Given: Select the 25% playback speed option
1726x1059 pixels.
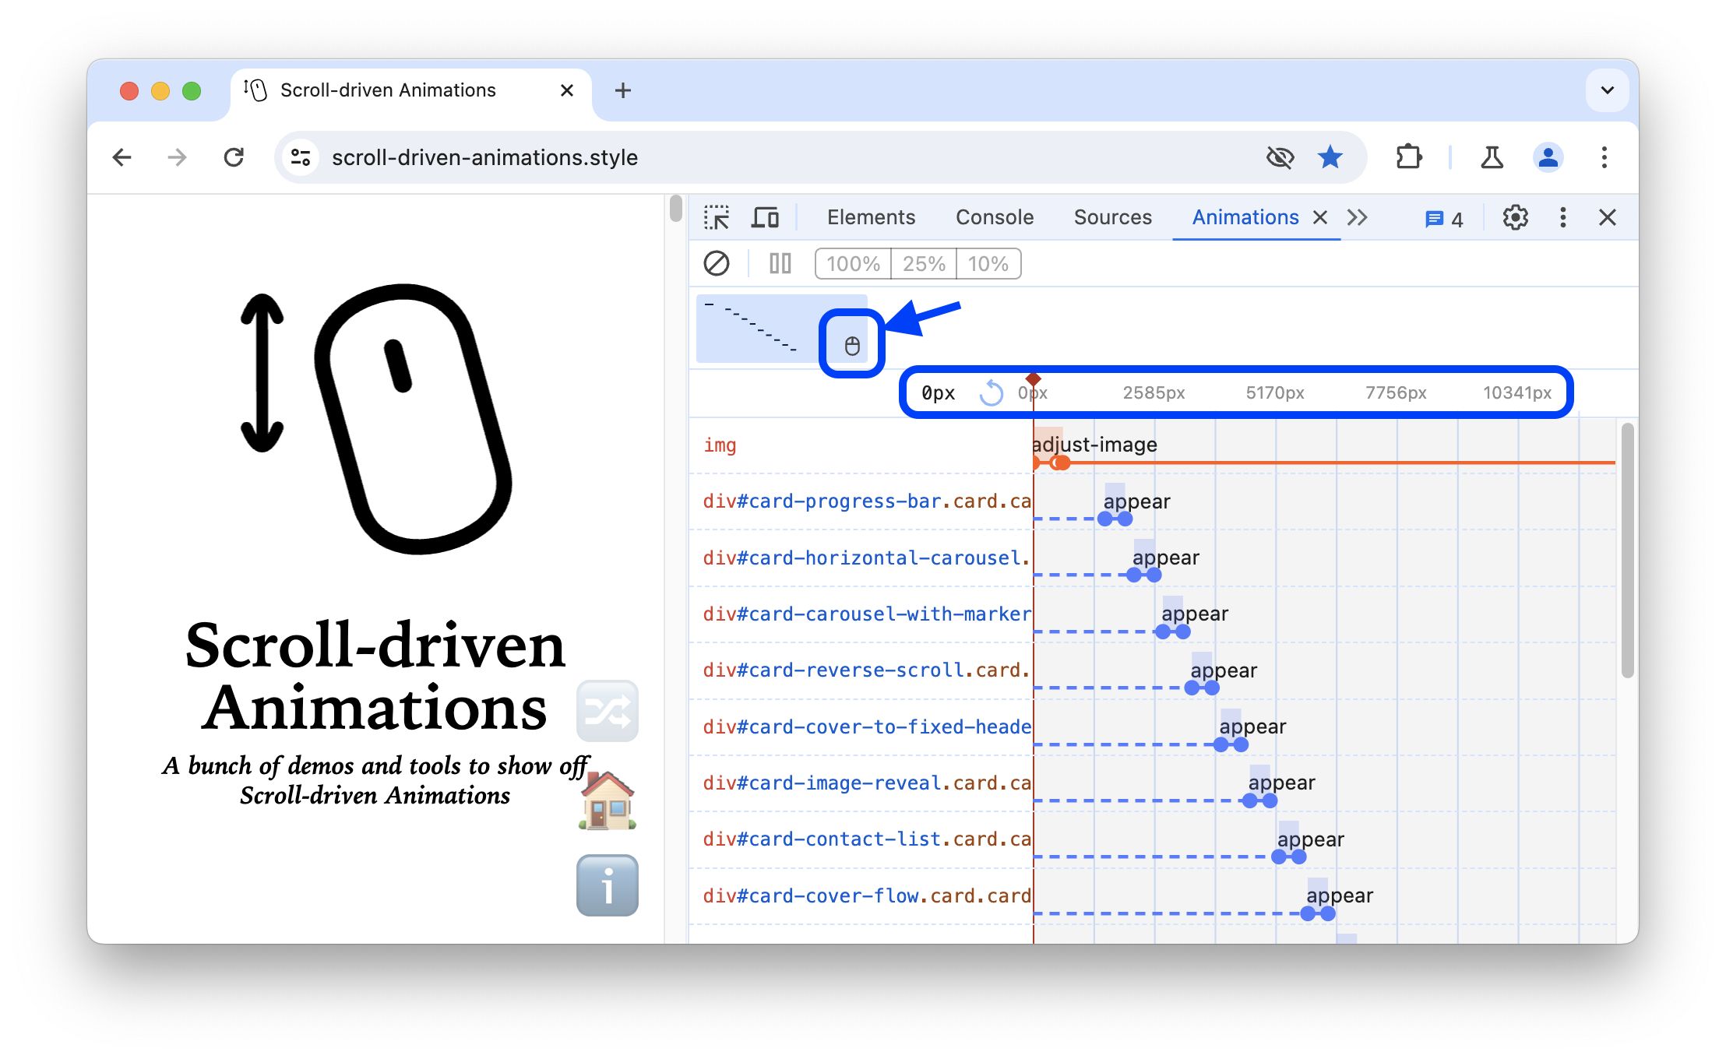Looking at the screenshot, I should click(925, 262).
